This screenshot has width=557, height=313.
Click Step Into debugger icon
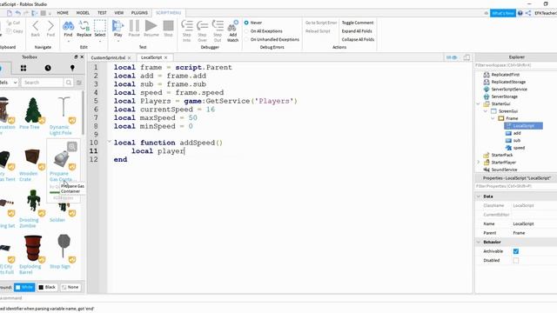(x=187, y=26)
